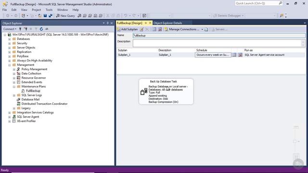Close the FullBackup [Design] tab

(x=150, y=23)
